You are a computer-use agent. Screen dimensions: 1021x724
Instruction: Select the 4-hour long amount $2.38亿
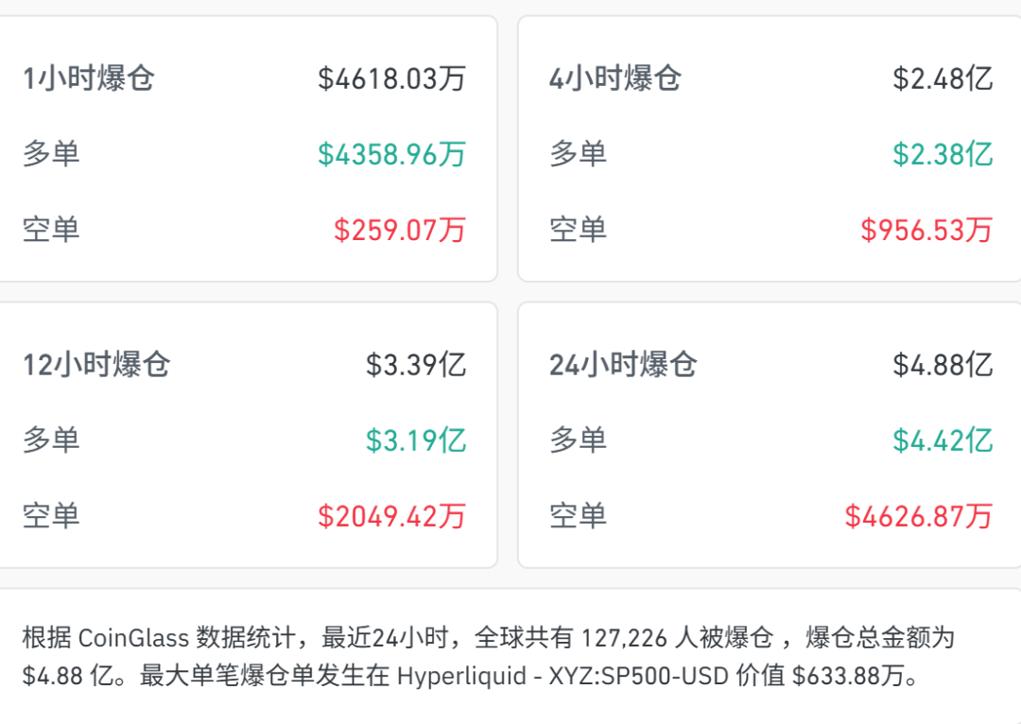tap(943, 154)
